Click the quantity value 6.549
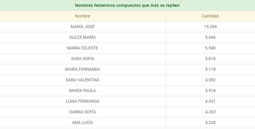The image size is (255, 129). pyautogui.click(x=210, y=48)
